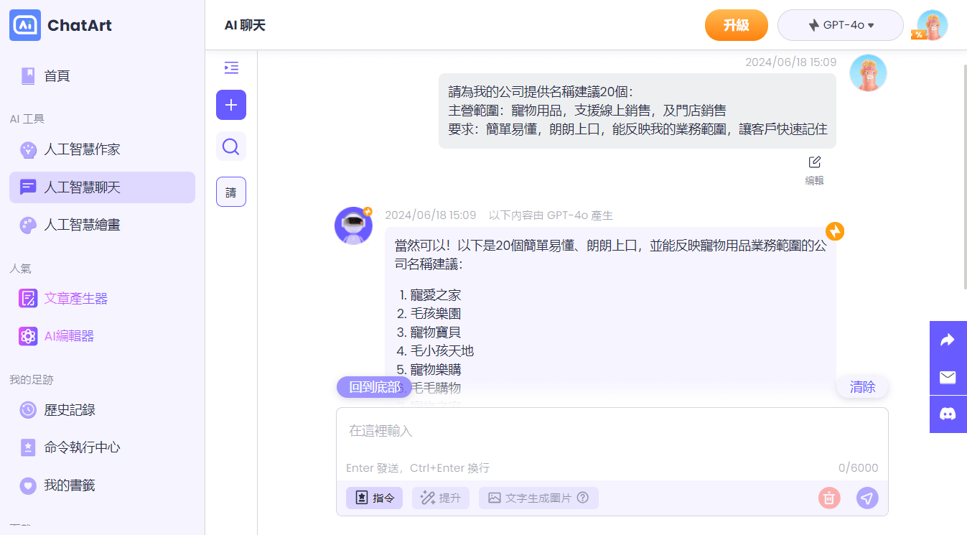
Task: Click the 以下內容由 GPT-4o 產生 label
Action: (x=551, y=215)
